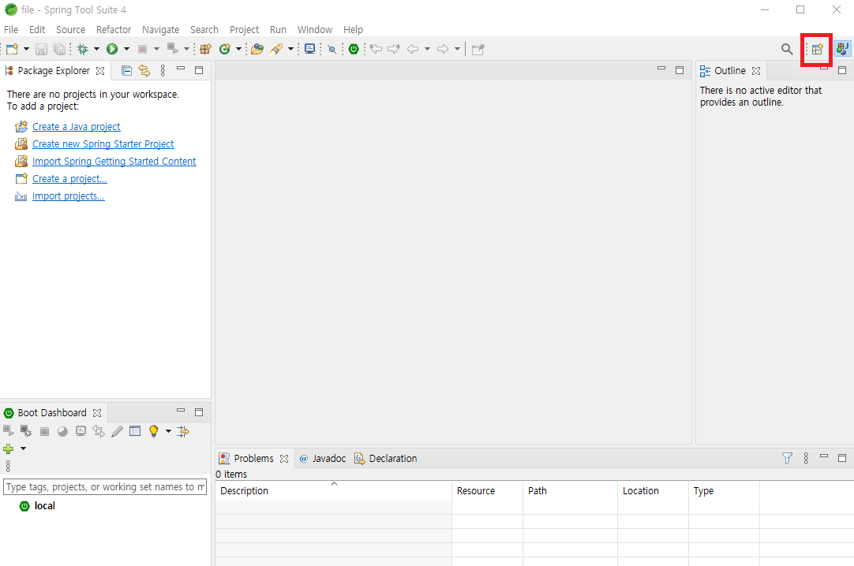Switch to the Declaration tab
This screenshot has width=854, height=566.
point(386,458)
